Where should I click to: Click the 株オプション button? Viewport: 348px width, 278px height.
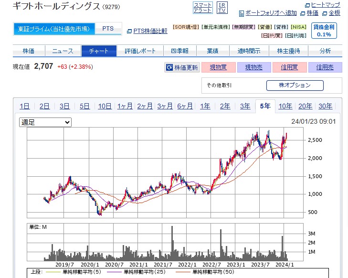pos(295,86)
